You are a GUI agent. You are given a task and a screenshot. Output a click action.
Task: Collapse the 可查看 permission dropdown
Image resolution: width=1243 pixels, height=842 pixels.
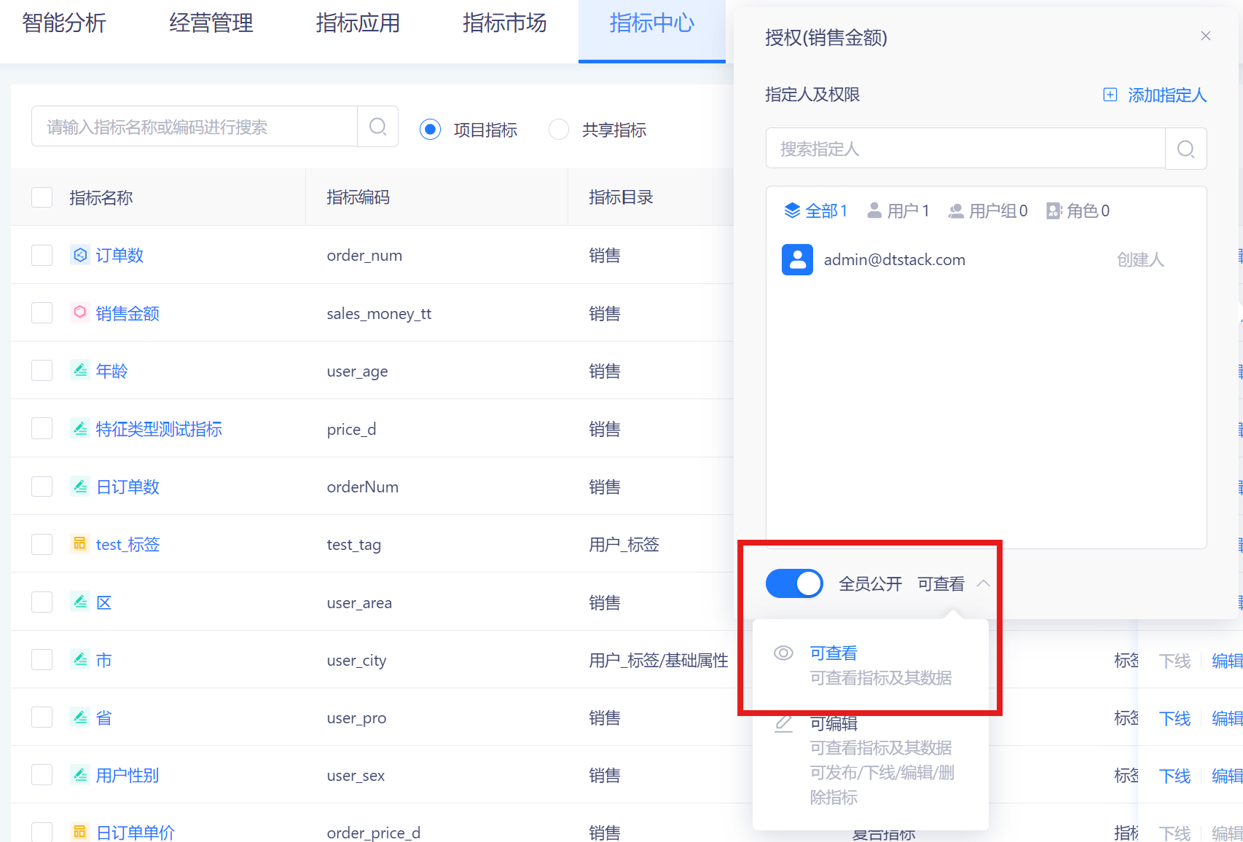coord(983,583)
